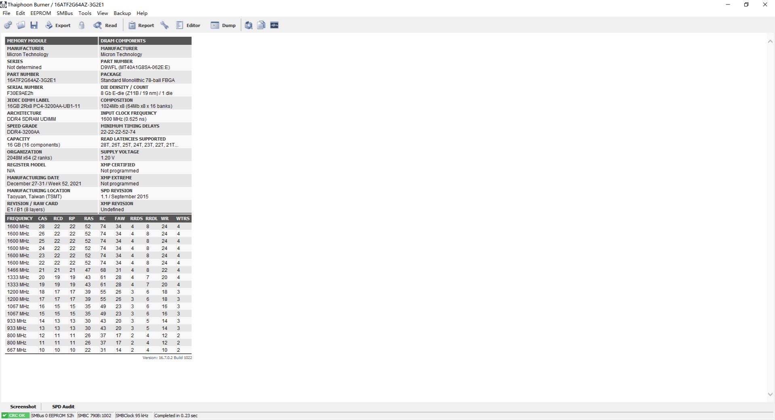Click serial number F30E9AE2h value
Viewport: 775px width, 420px height.
click(x=20, y=93)
